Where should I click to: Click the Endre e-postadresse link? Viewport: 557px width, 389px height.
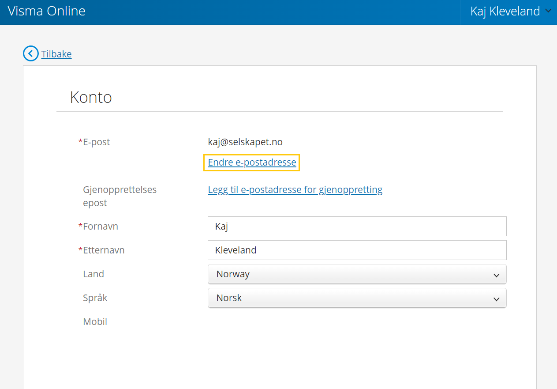[x=252, y=162]
